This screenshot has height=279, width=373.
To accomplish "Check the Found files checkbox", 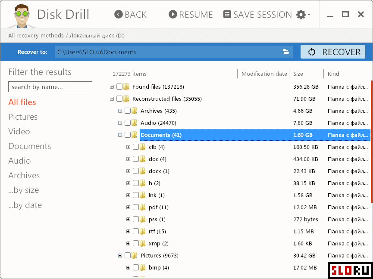I will [119, 87].
